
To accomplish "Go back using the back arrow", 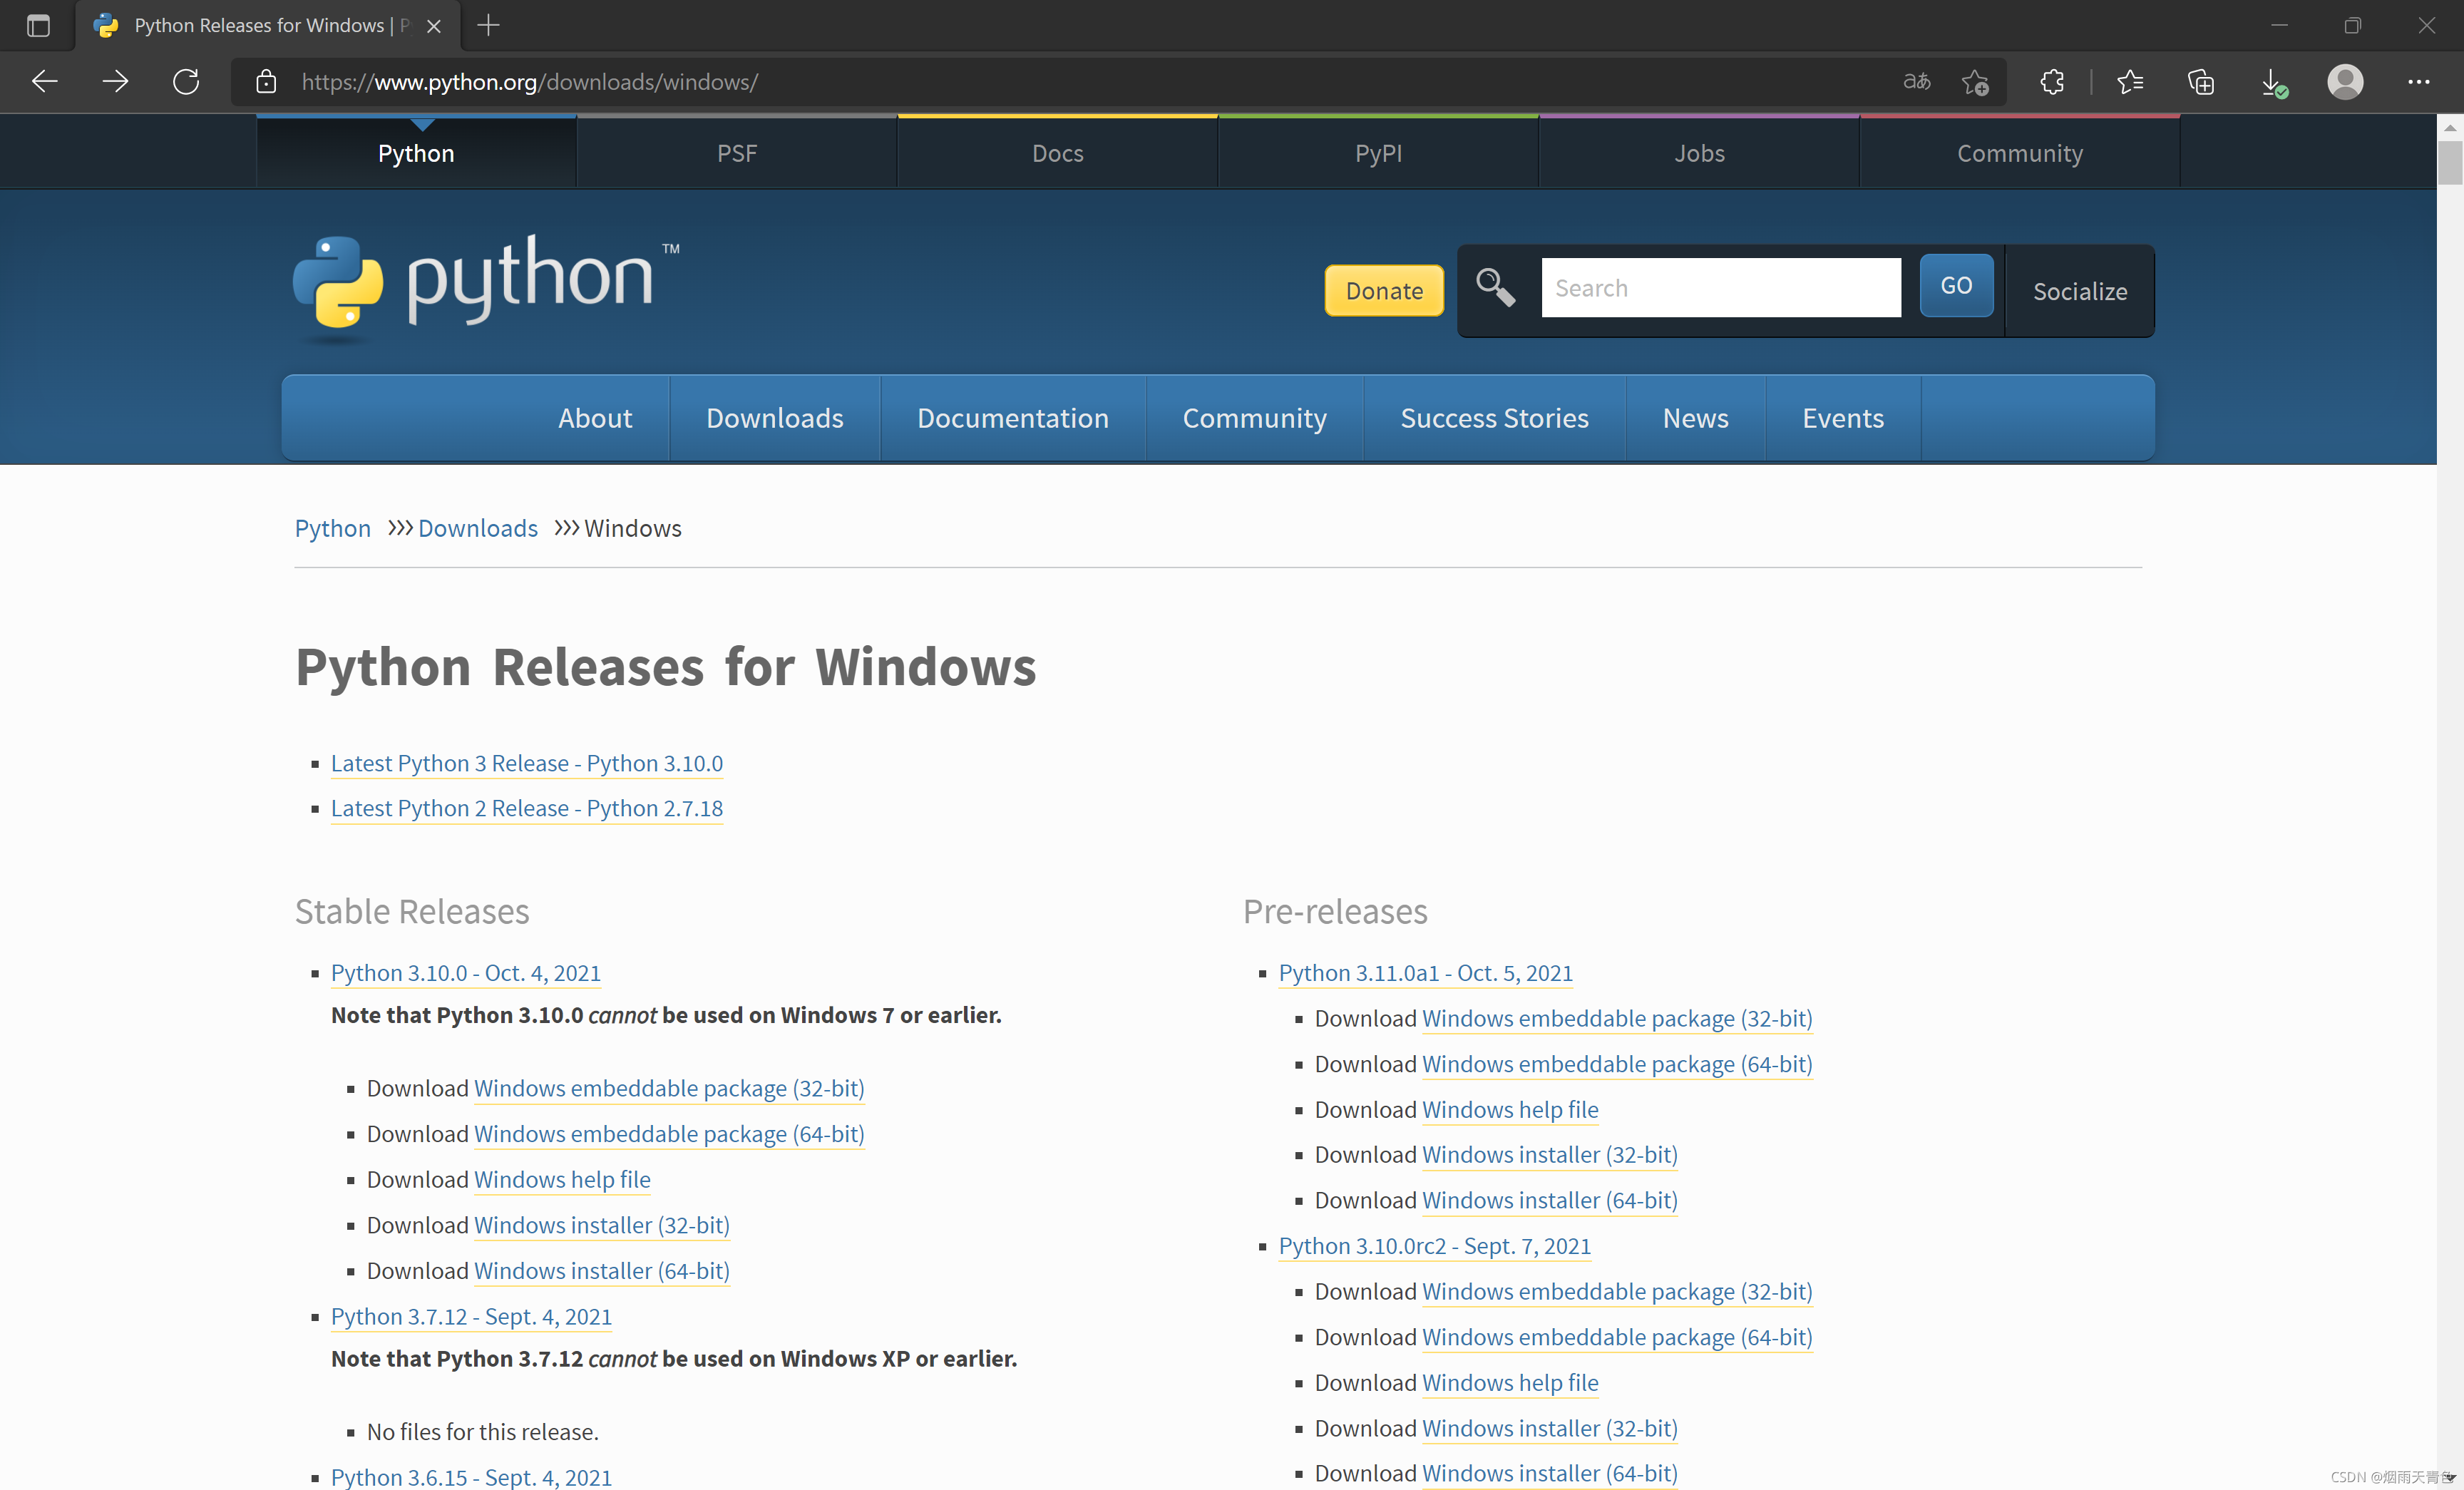I will point(45,82).
